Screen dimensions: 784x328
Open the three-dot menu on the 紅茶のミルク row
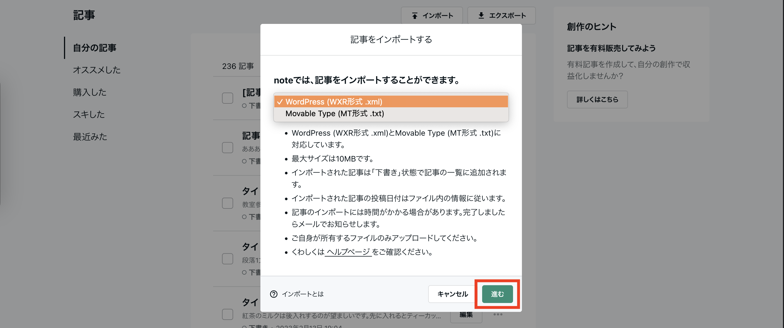(498, 314)
